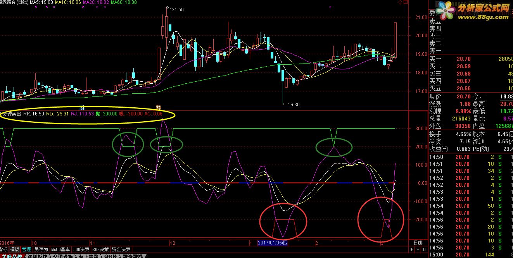Click the RJ: 110.53 indicator value
513x258 pixels.
tap(83, 114)
